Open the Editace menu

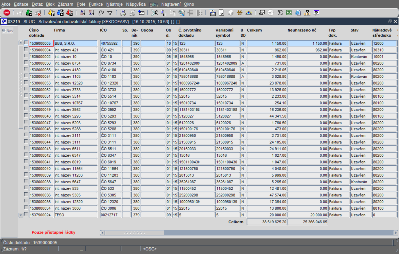point(21,4)
